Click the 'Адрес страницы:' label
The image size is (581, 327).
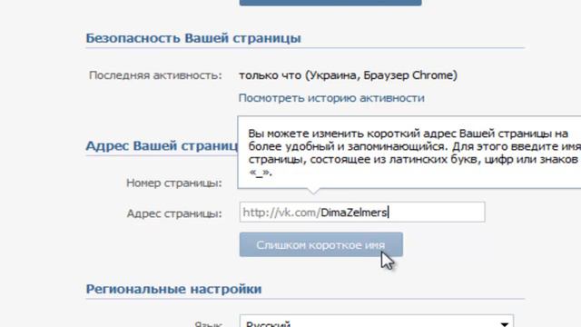(174, 213)
